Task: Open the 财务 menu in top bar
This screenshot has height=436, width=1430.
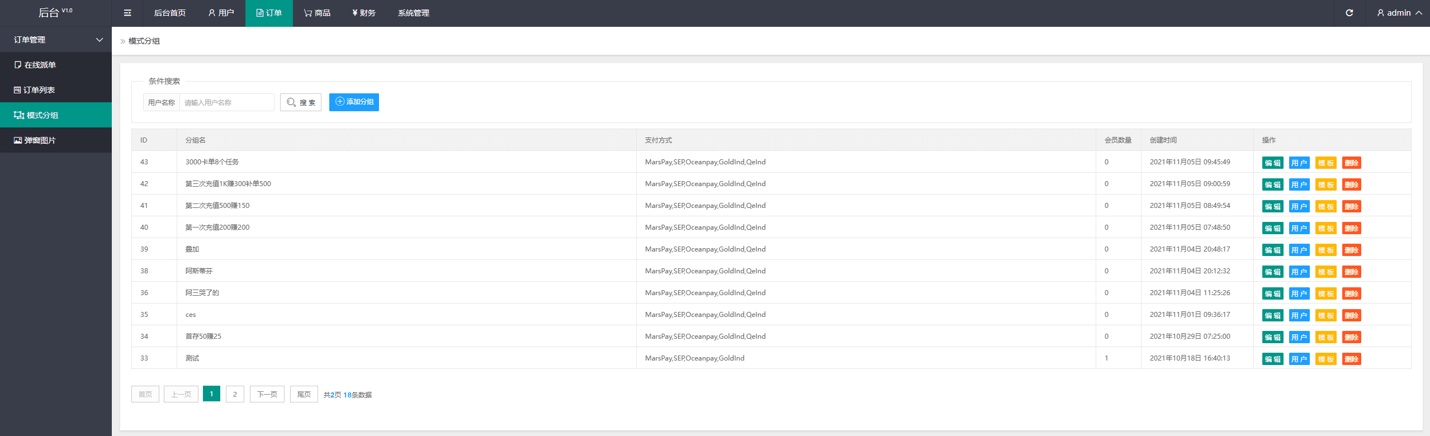Action: point(364,13)
